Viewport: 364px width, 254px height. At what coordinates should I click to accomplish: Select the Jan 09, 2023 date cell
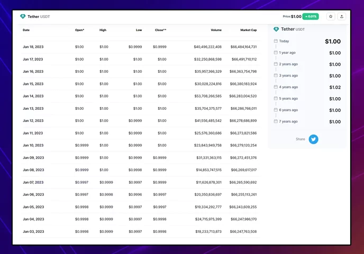(33, 158)
